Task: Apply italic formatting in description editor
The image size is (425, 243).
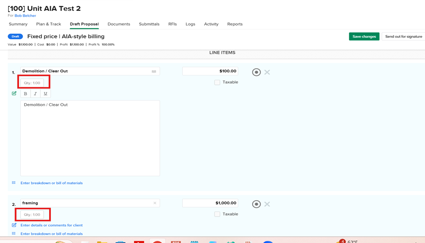Action: (35, 94)
